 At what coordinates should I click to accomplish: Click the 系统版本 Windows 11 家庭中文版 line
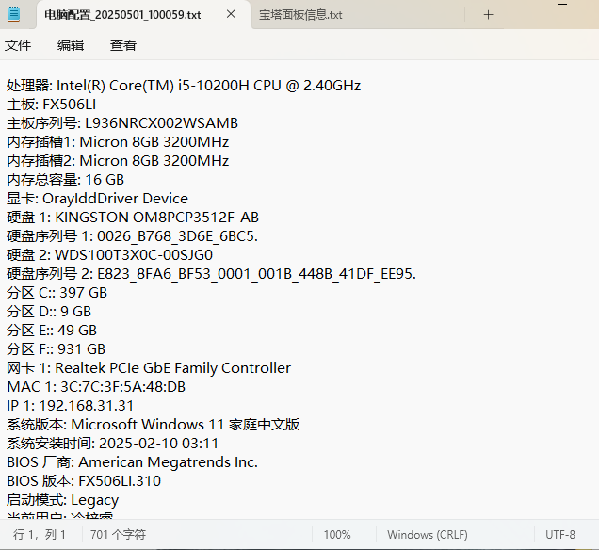(154, 425)
